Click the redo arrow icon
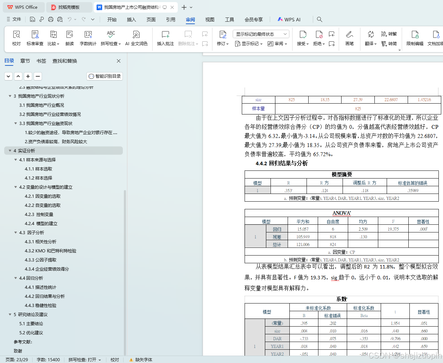Screen dimensions: 443x363 84,19
